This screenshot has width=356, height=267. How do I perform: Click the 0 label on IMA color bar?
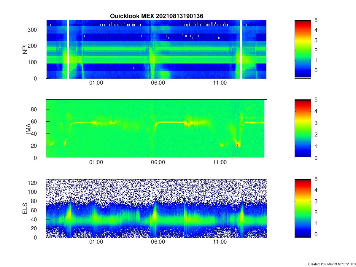[316, 158]
